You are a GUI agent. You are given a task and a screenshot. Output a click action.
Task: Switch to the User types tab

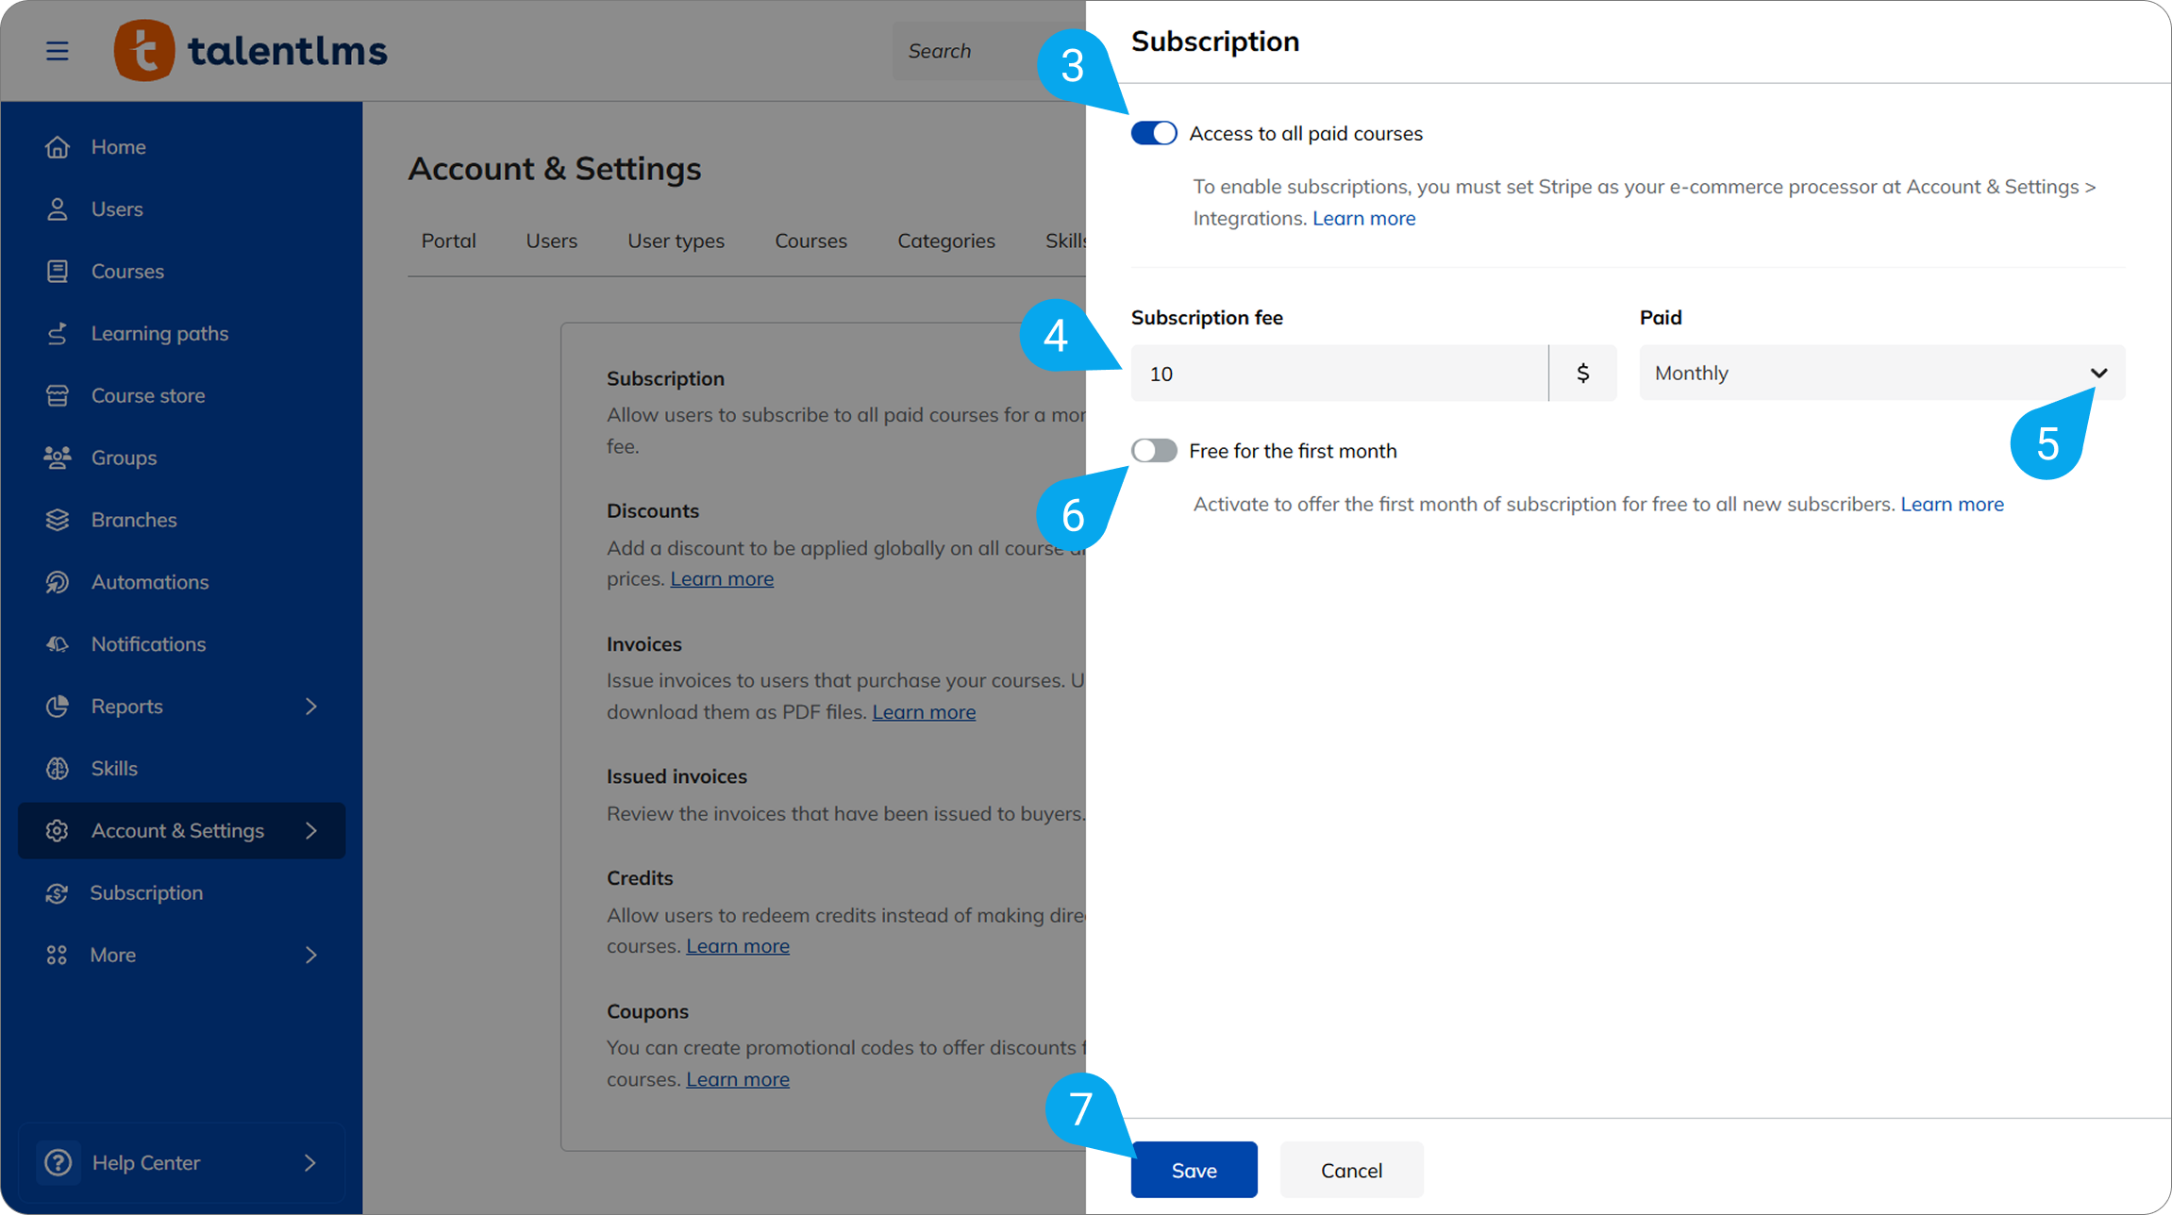676,241
